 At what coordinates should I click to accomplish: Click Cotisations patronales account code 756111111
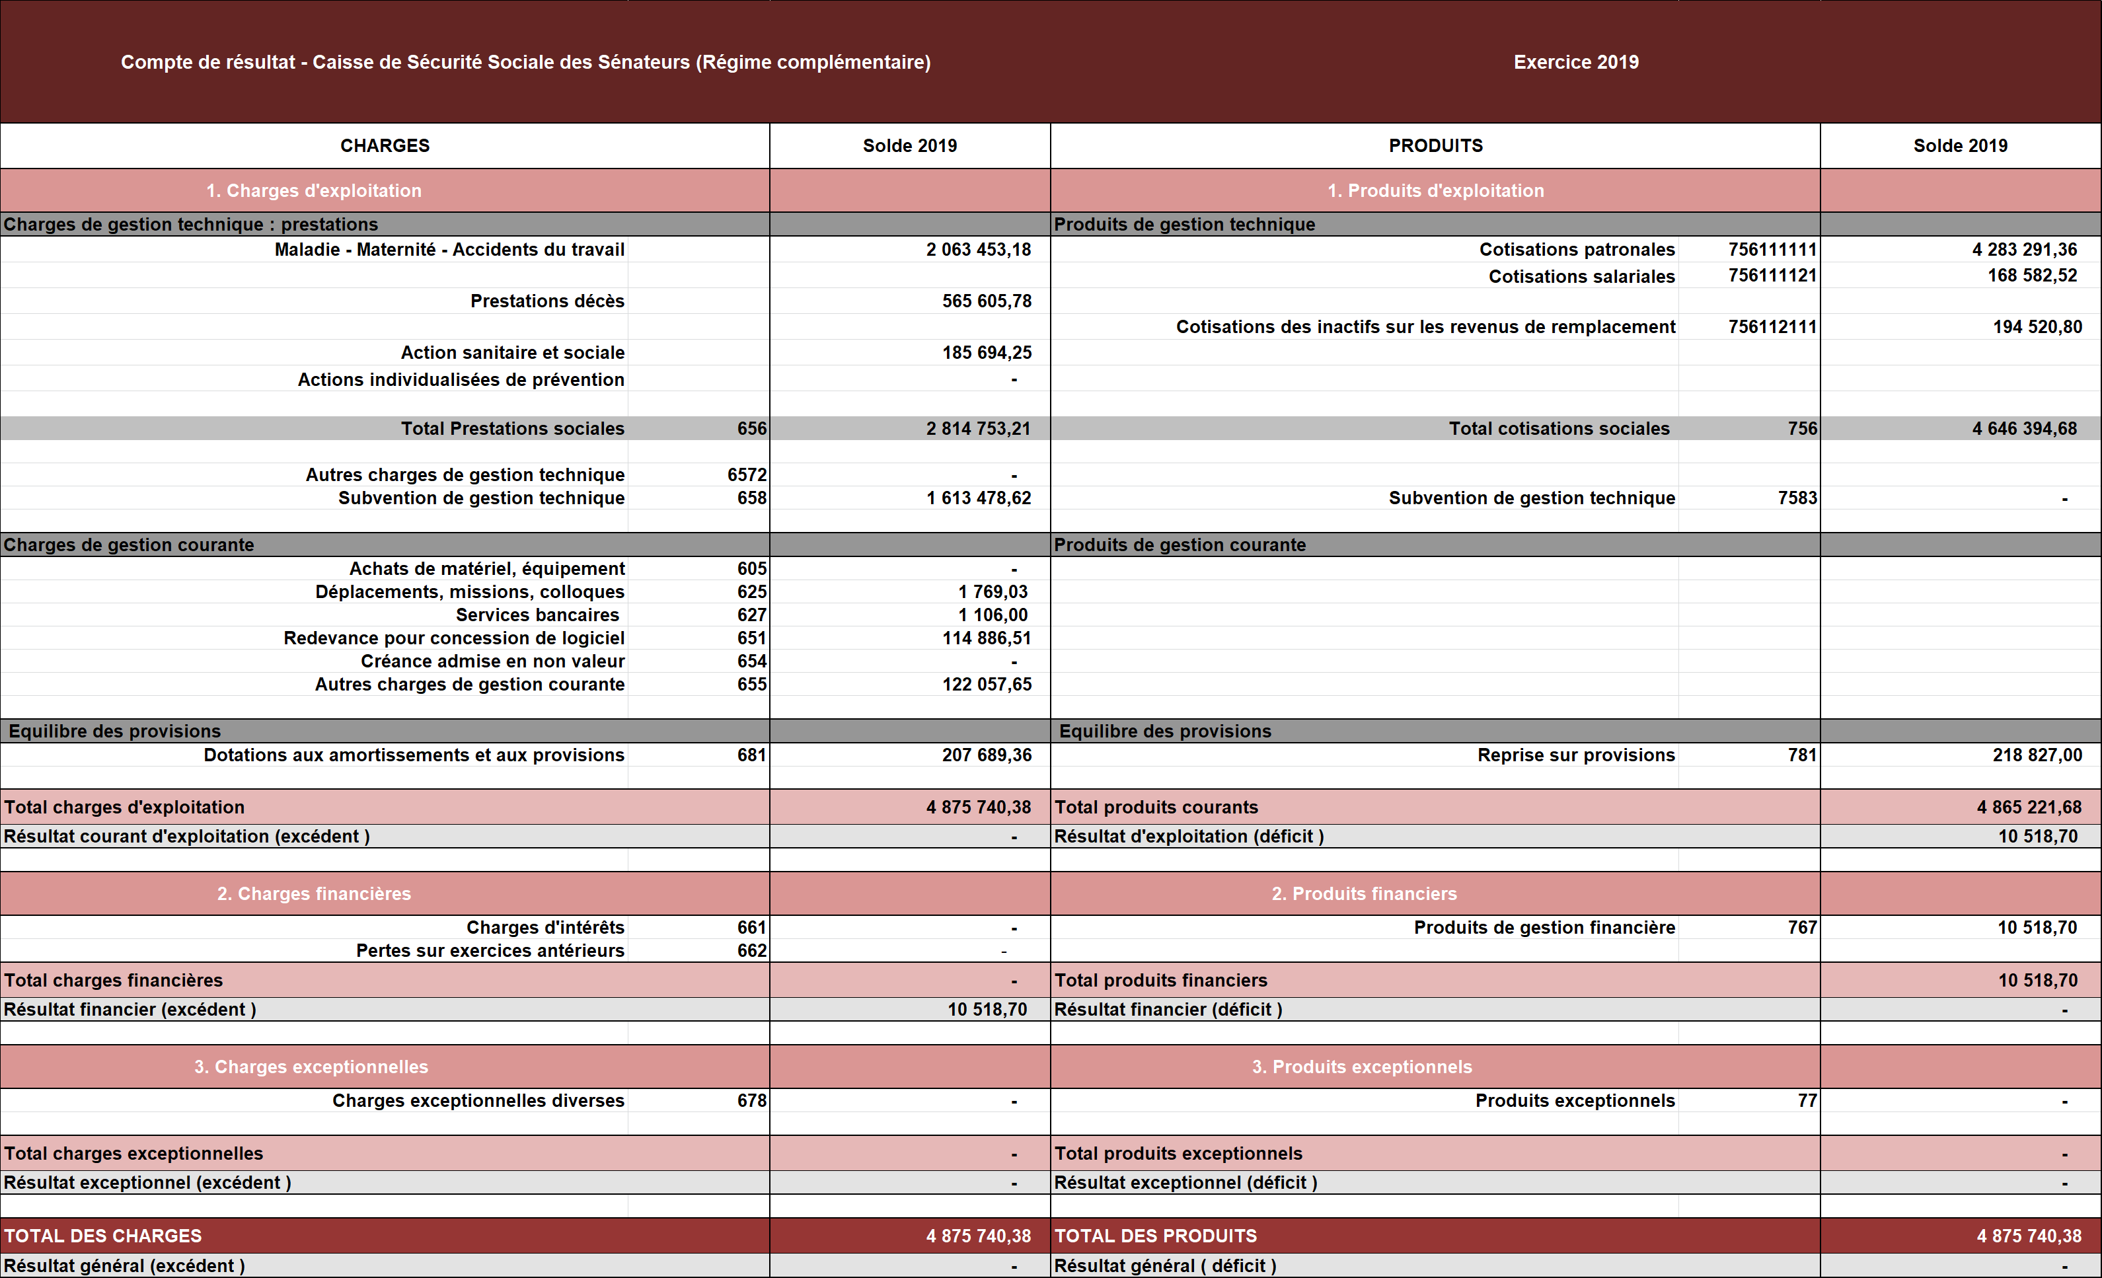pyautogui.click(x=1772, y=250)
